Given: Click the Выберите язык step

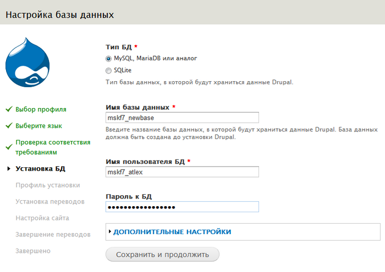Looking at the screenshot, I should (39, 126).
